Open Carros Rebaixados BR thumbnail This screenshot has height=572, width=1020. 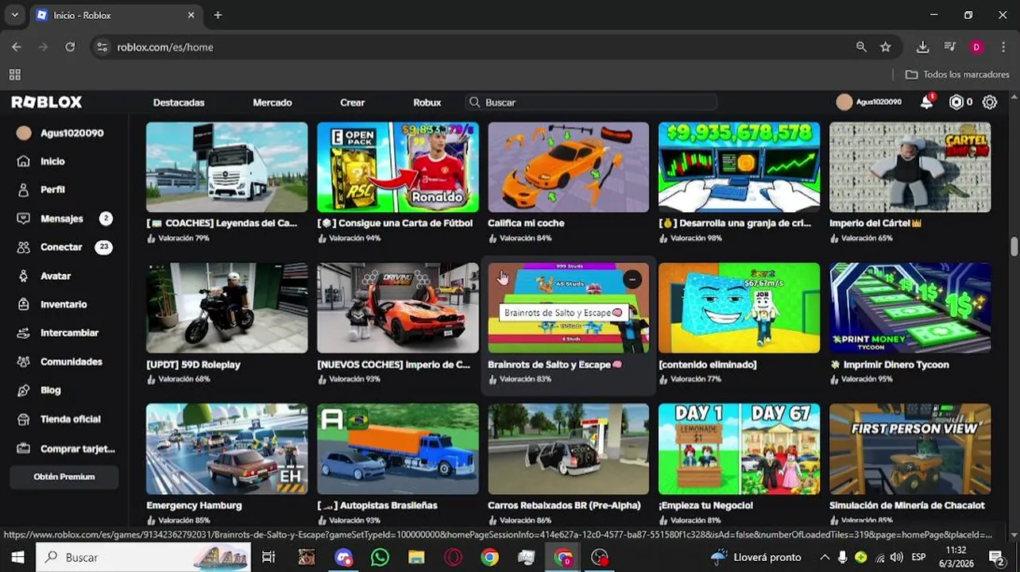click(569, 449)
